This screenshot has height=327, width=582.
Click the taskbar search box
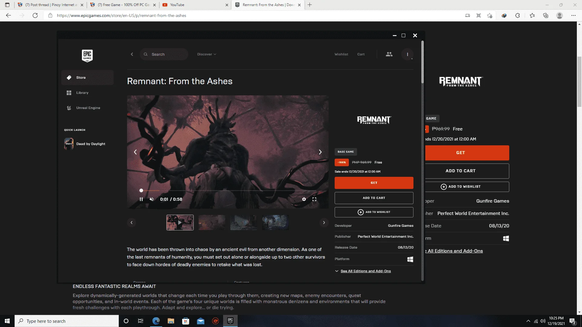[67, 321]
